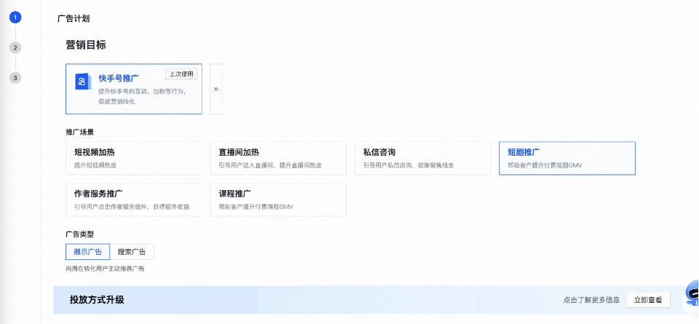Go to step 2 in the stepper
This screenshot has height=324, width=699.
click(x=15, y=47)
